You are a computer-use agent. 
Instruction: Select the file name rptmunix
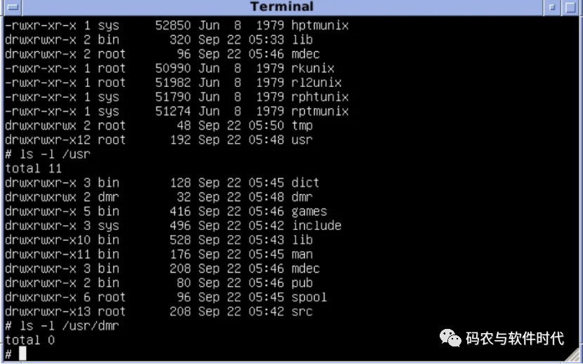click(x=320, y=112)
